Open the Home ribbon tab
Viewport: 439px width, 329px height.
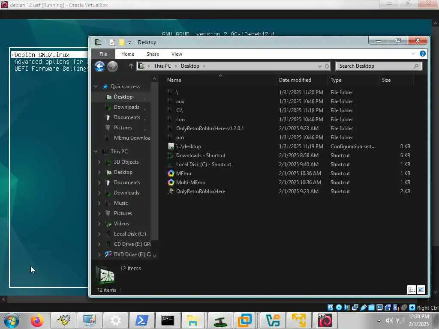[128, 54]
